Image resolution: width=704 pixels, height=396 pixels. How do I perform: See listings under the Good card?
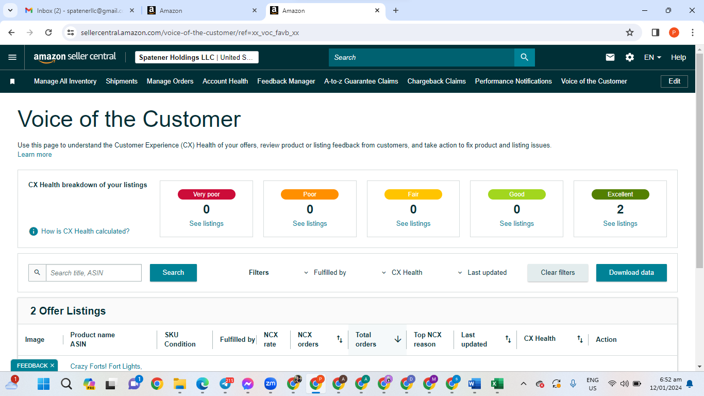point(517,223)
